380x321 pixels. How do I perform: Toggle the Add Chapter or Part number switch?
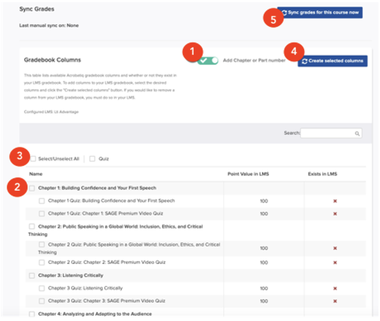click(208, 61)
